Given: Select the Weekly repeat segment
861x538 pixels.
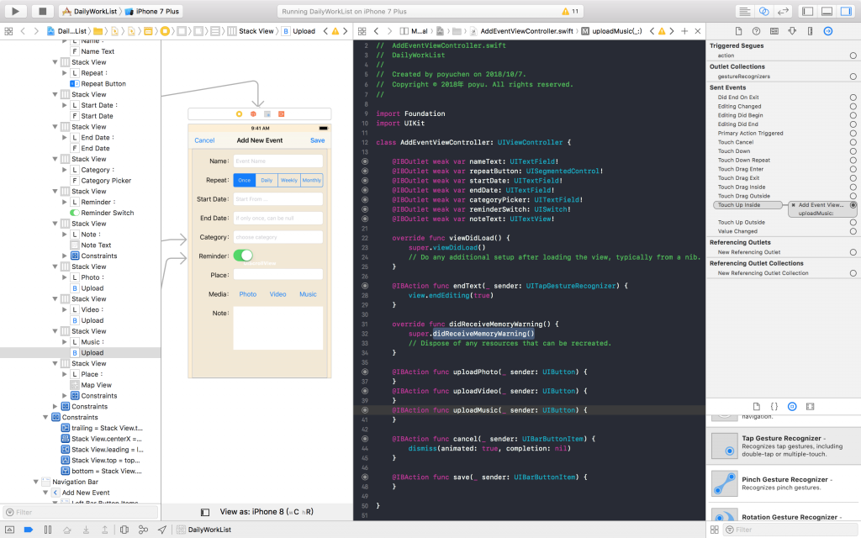Looking at the screenshot, I should tap(289, 180).
